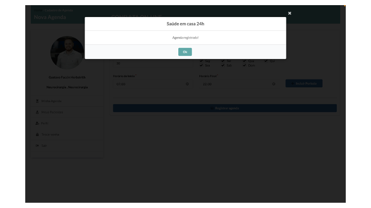
Task: Click the Registrar agenda button
Action: coord(225,108)
